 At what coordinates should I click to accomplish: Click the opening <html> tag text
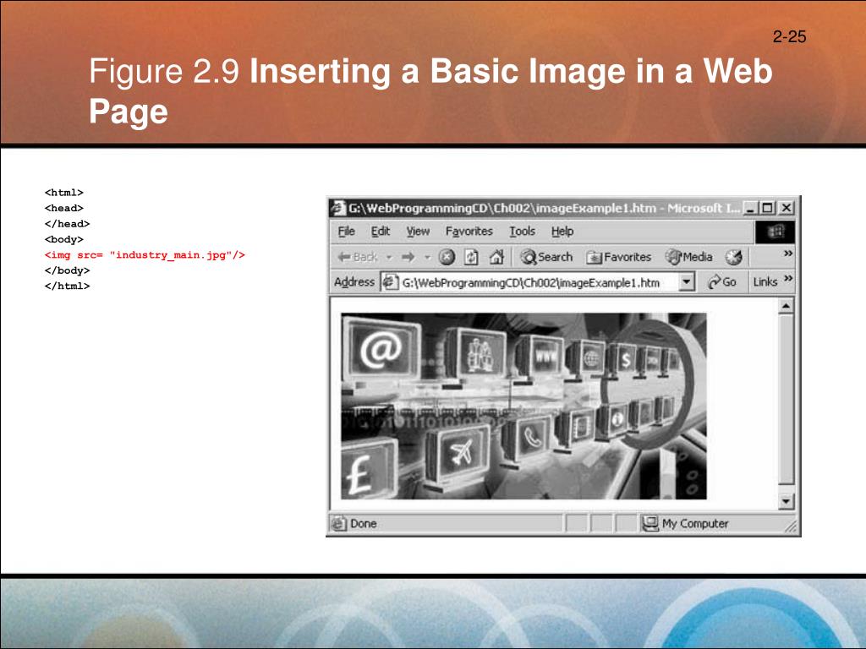click(64, 193)
